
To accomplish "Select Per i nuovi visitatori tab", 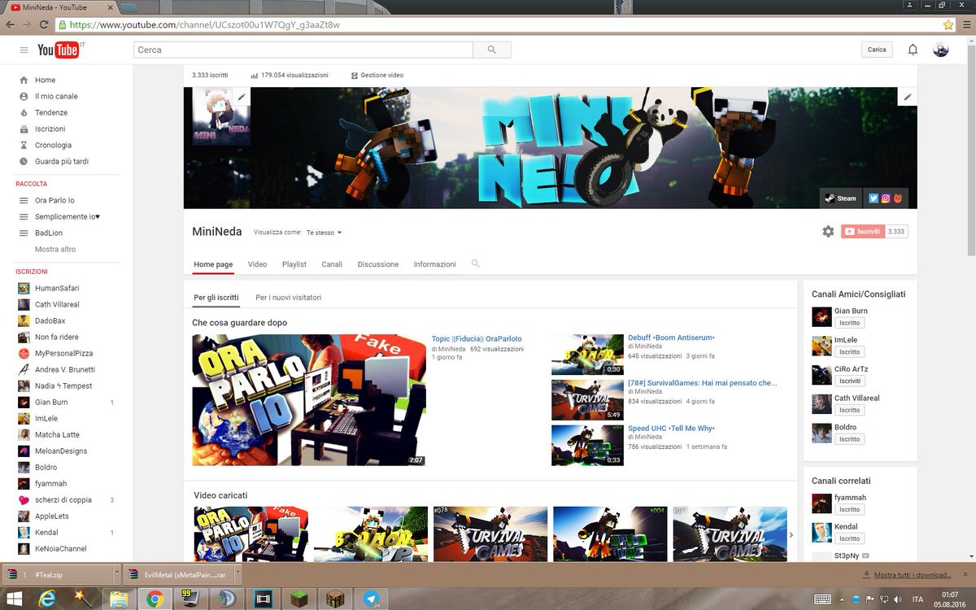I will coord(289,298).
